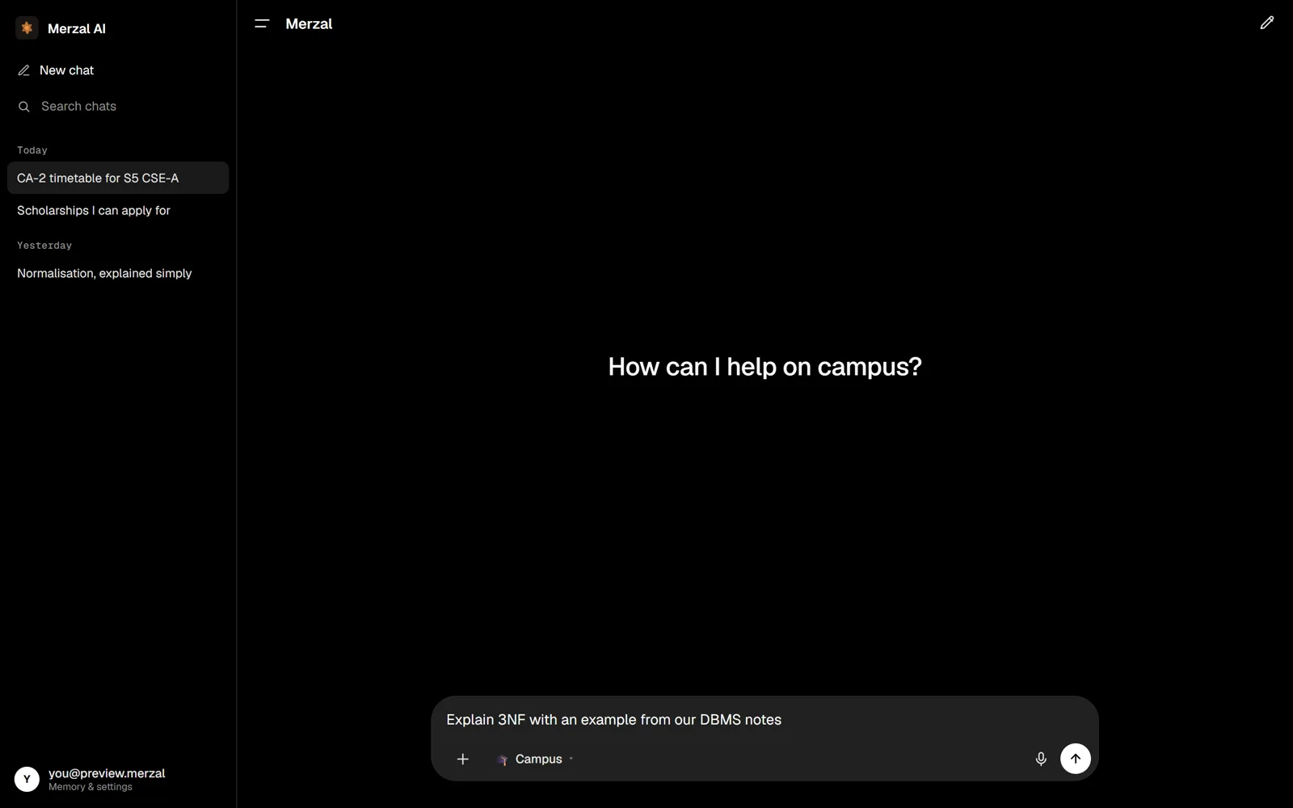Click the Merzal AI logo icon
The image size is (1293, 808).
point(27,28)
